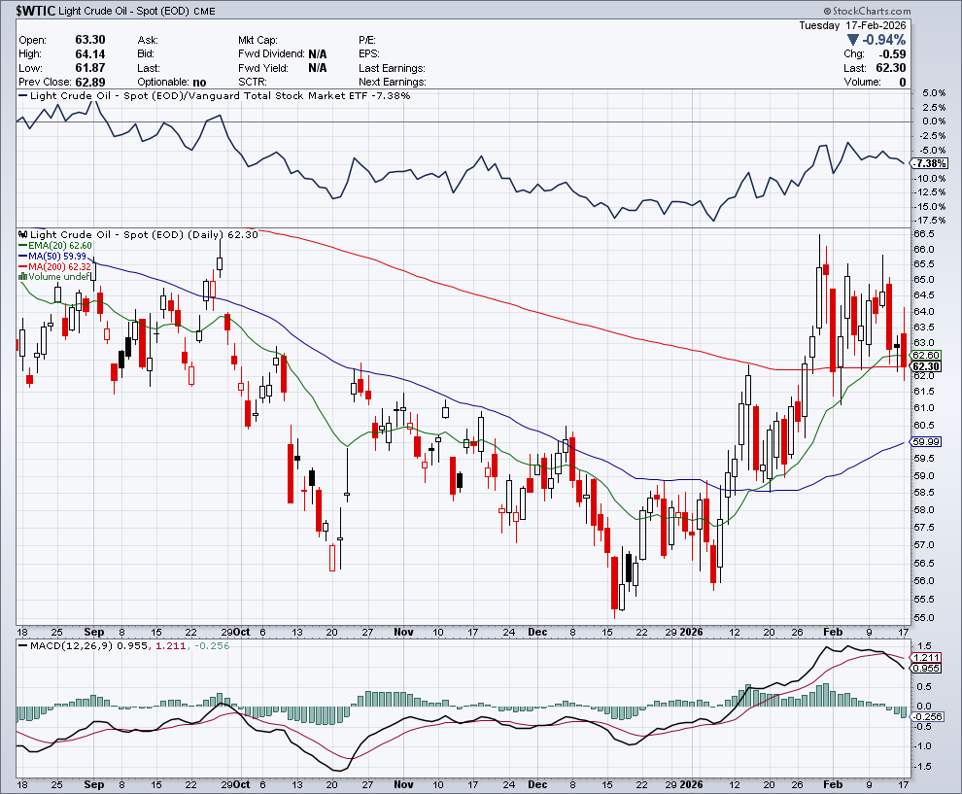Viewport: 962px width, 794px height.
Task: Click the 62.30 last price axis tag
Action: click(926, 367)
